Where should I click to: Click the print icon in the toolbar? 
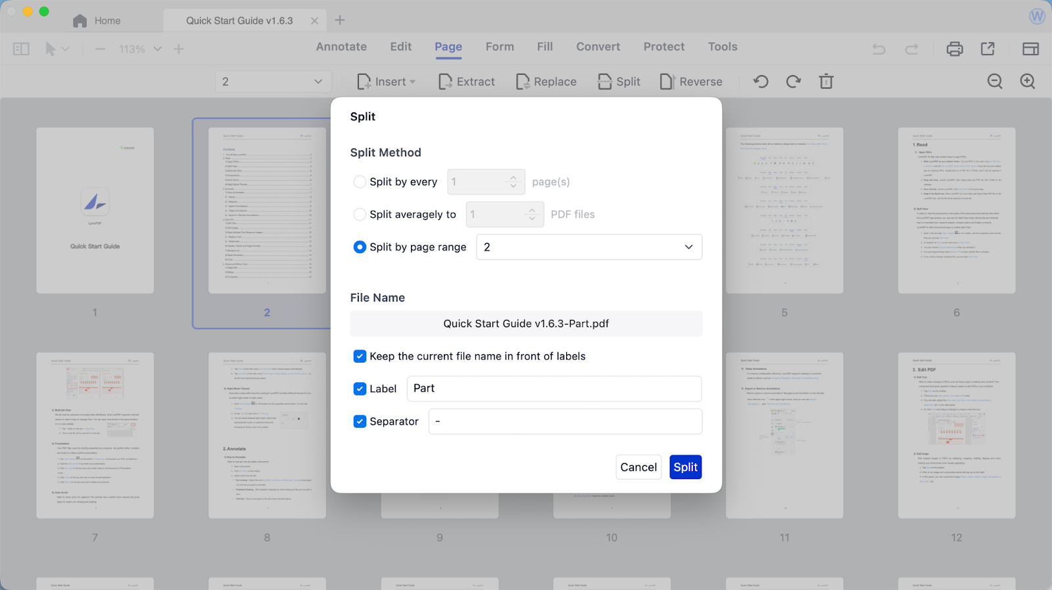click(x=955, y=49)
